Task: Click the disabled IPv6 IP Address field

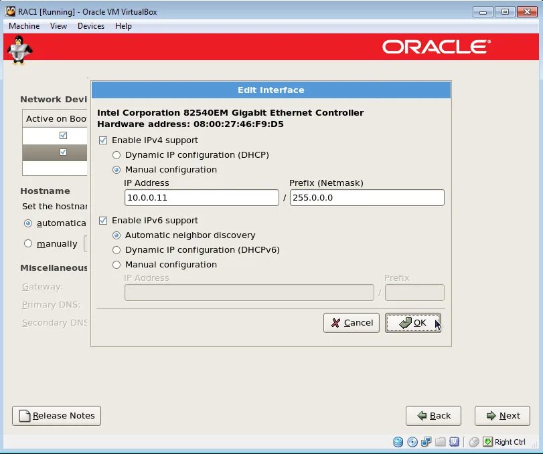Action: 249,292
